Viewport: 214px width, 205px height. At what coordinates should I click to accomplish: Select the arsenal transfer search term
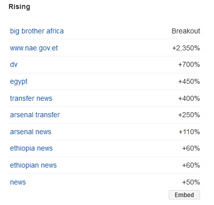click(x=35, y=115)
